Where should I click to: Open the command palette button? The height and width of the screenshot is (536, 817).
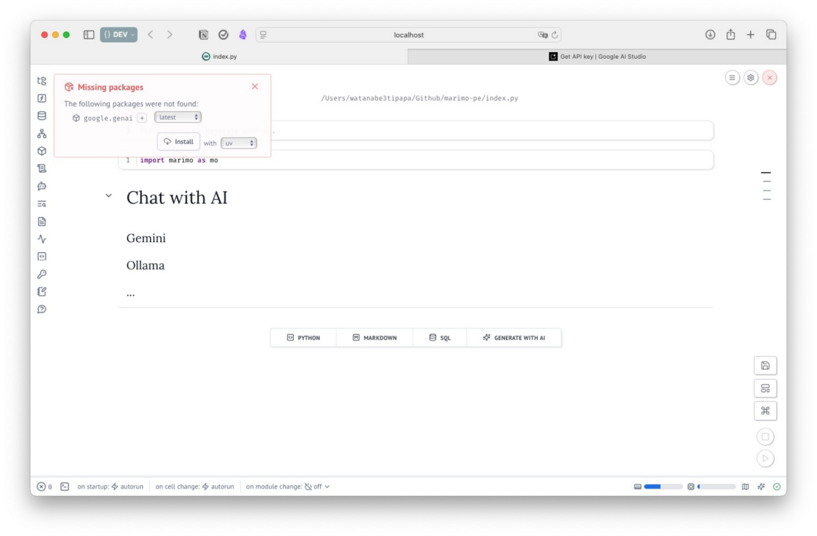pyautogui.click(x=765, y=411)
